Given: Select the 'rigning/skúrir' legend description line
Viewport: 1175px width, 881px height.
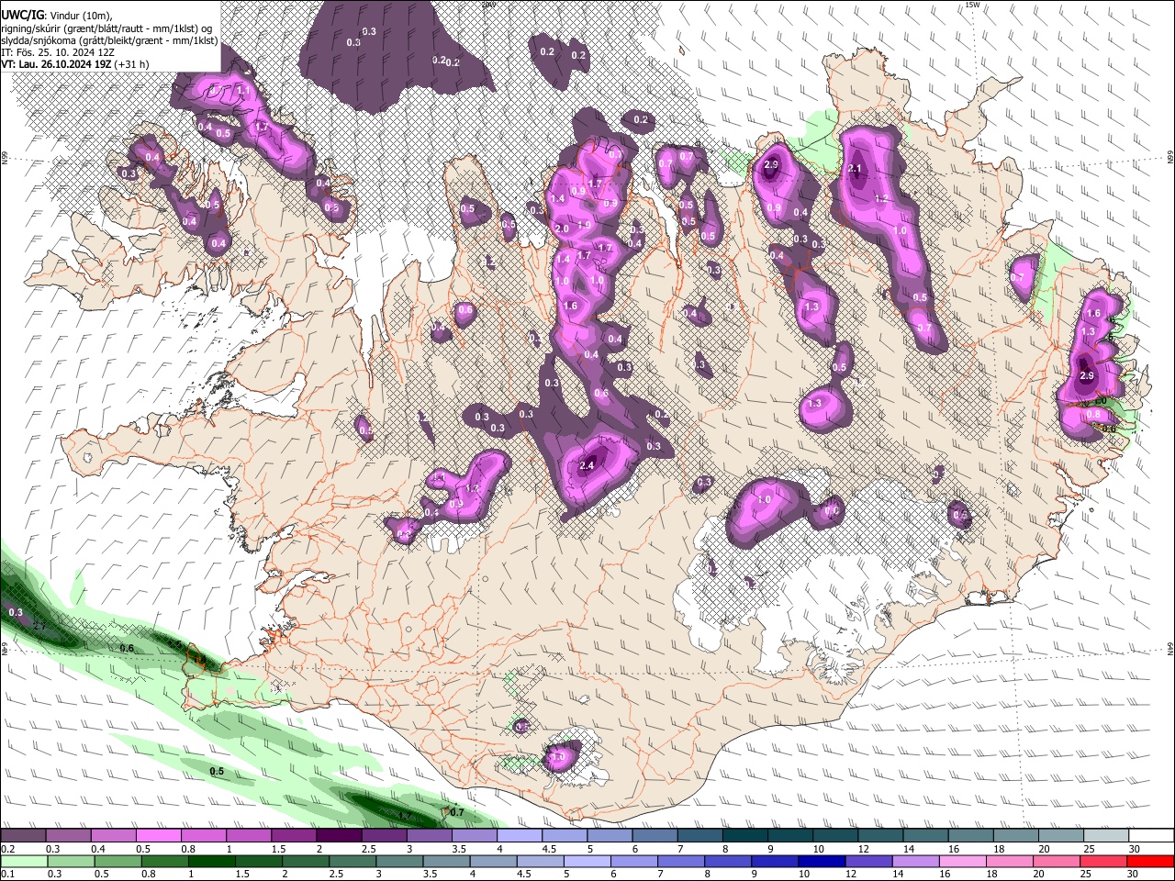Looking at the screenshot, I should point(106,28).
